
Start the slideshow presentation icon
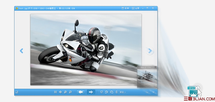tap(101, 92)
